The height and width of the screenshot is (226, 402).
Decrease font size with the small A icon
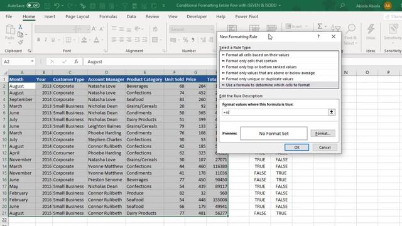click(x=101, y=29)
